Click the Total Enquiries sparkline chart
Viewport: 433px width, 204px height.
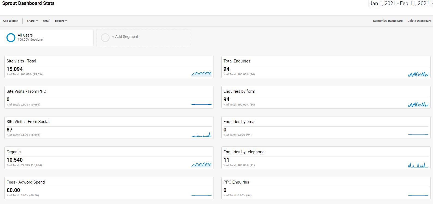[x=418, y=74]
